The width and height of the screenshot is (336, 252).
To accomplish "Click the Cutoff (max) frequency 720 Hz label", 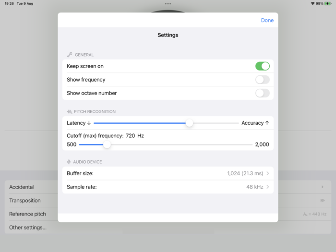I will 105,136.
